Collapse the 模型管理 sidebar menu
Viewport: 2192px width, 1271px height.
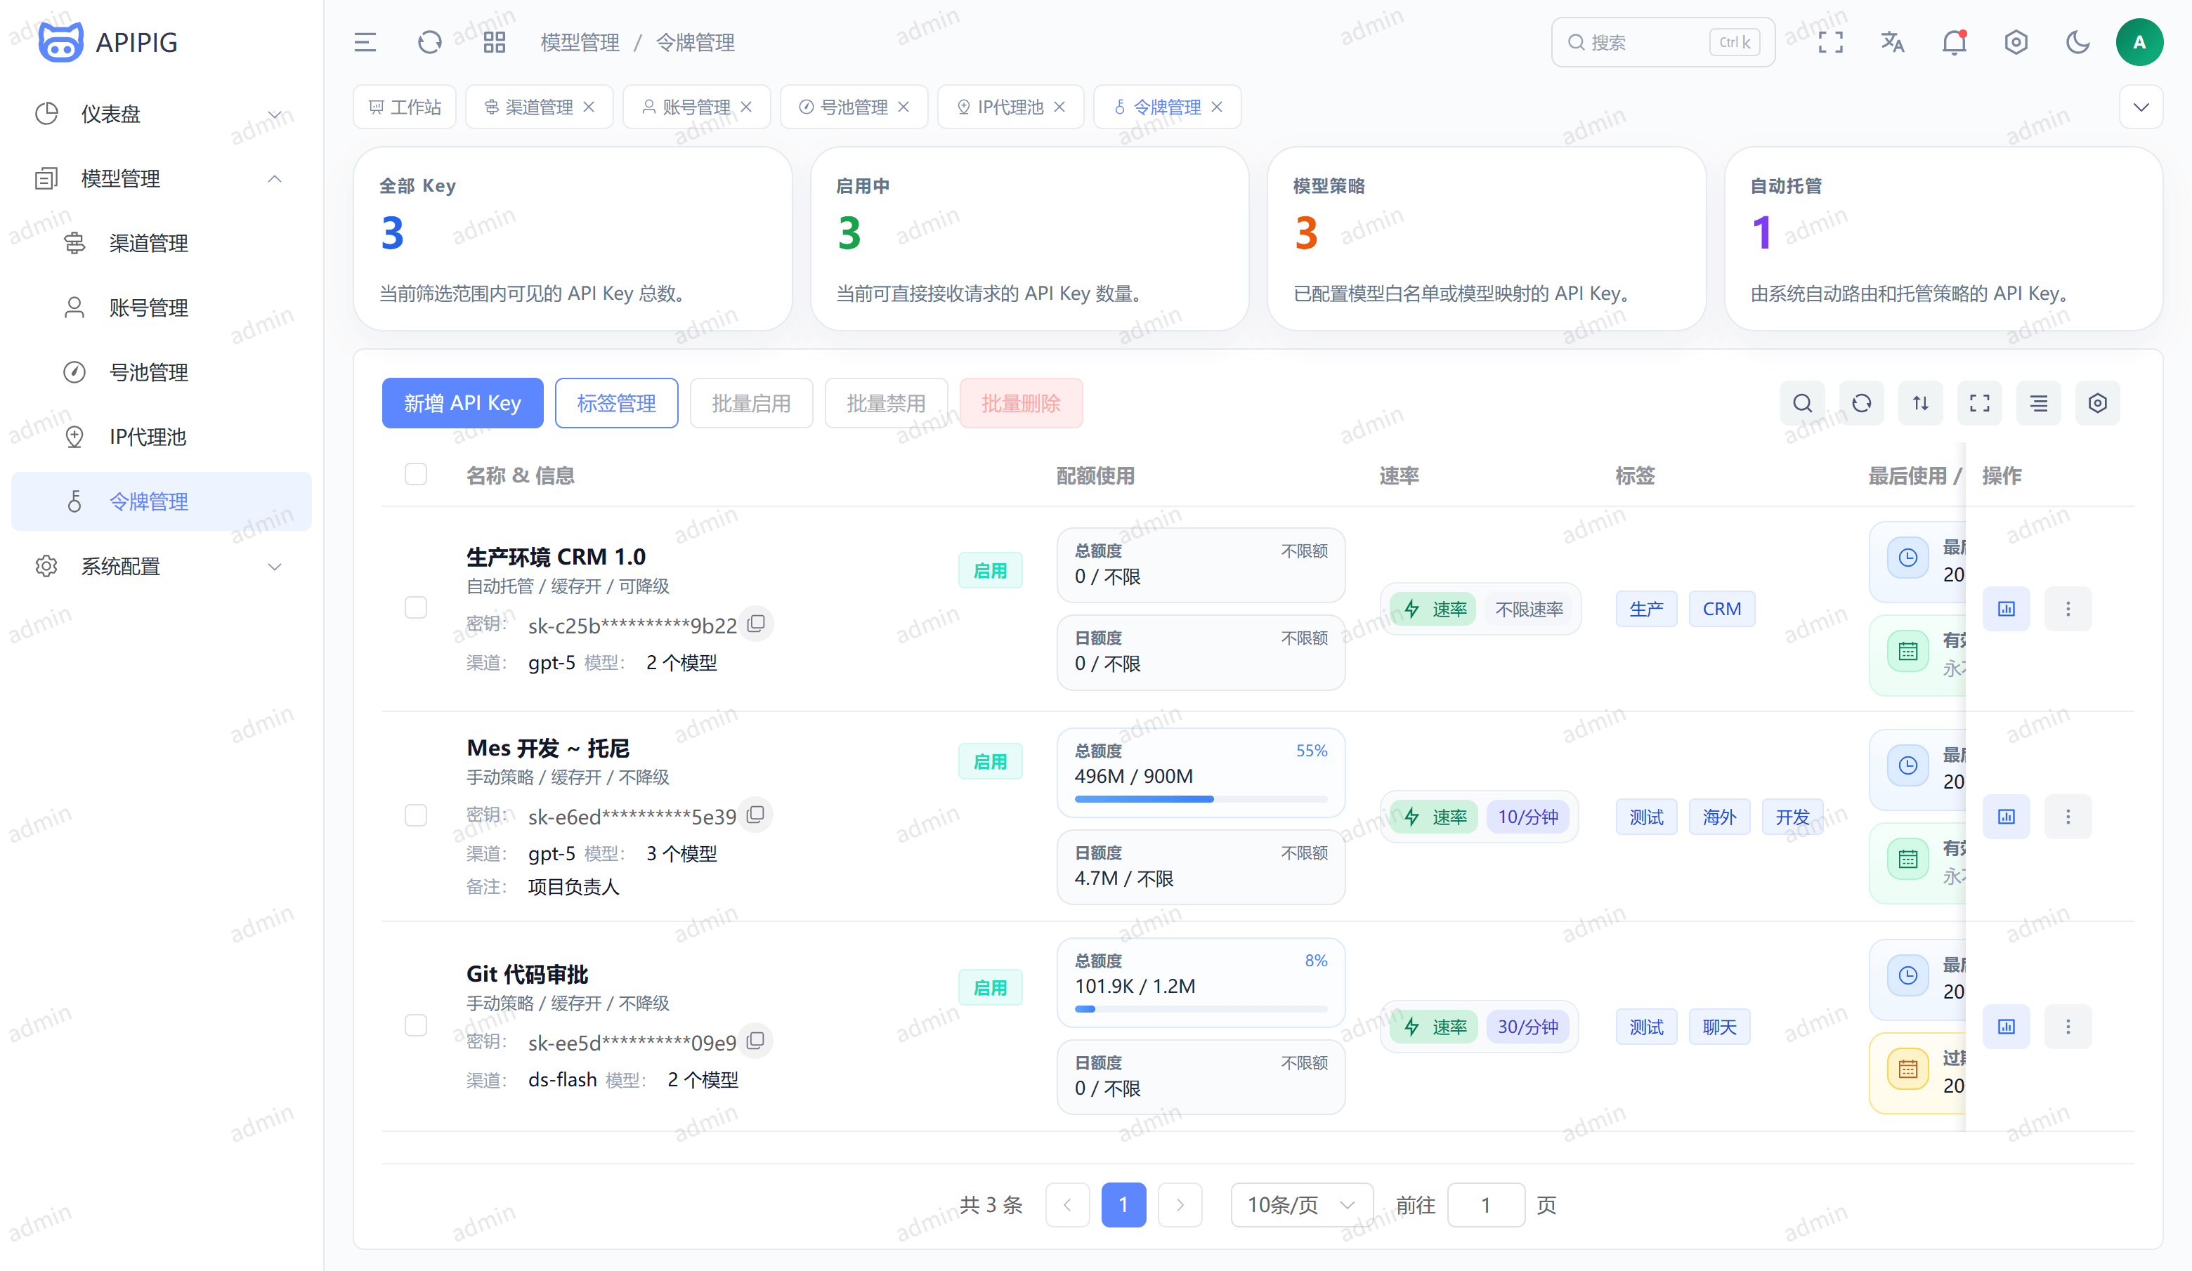(162, 179)
